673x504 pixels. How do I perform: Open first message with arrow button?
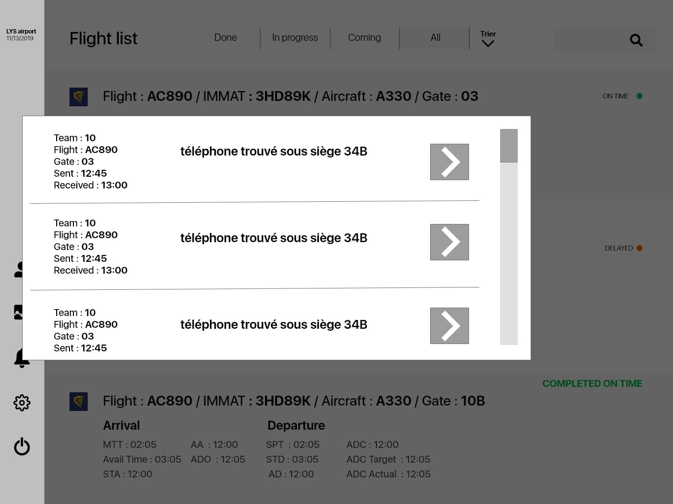pyautogui.click(x=449, y=162)
